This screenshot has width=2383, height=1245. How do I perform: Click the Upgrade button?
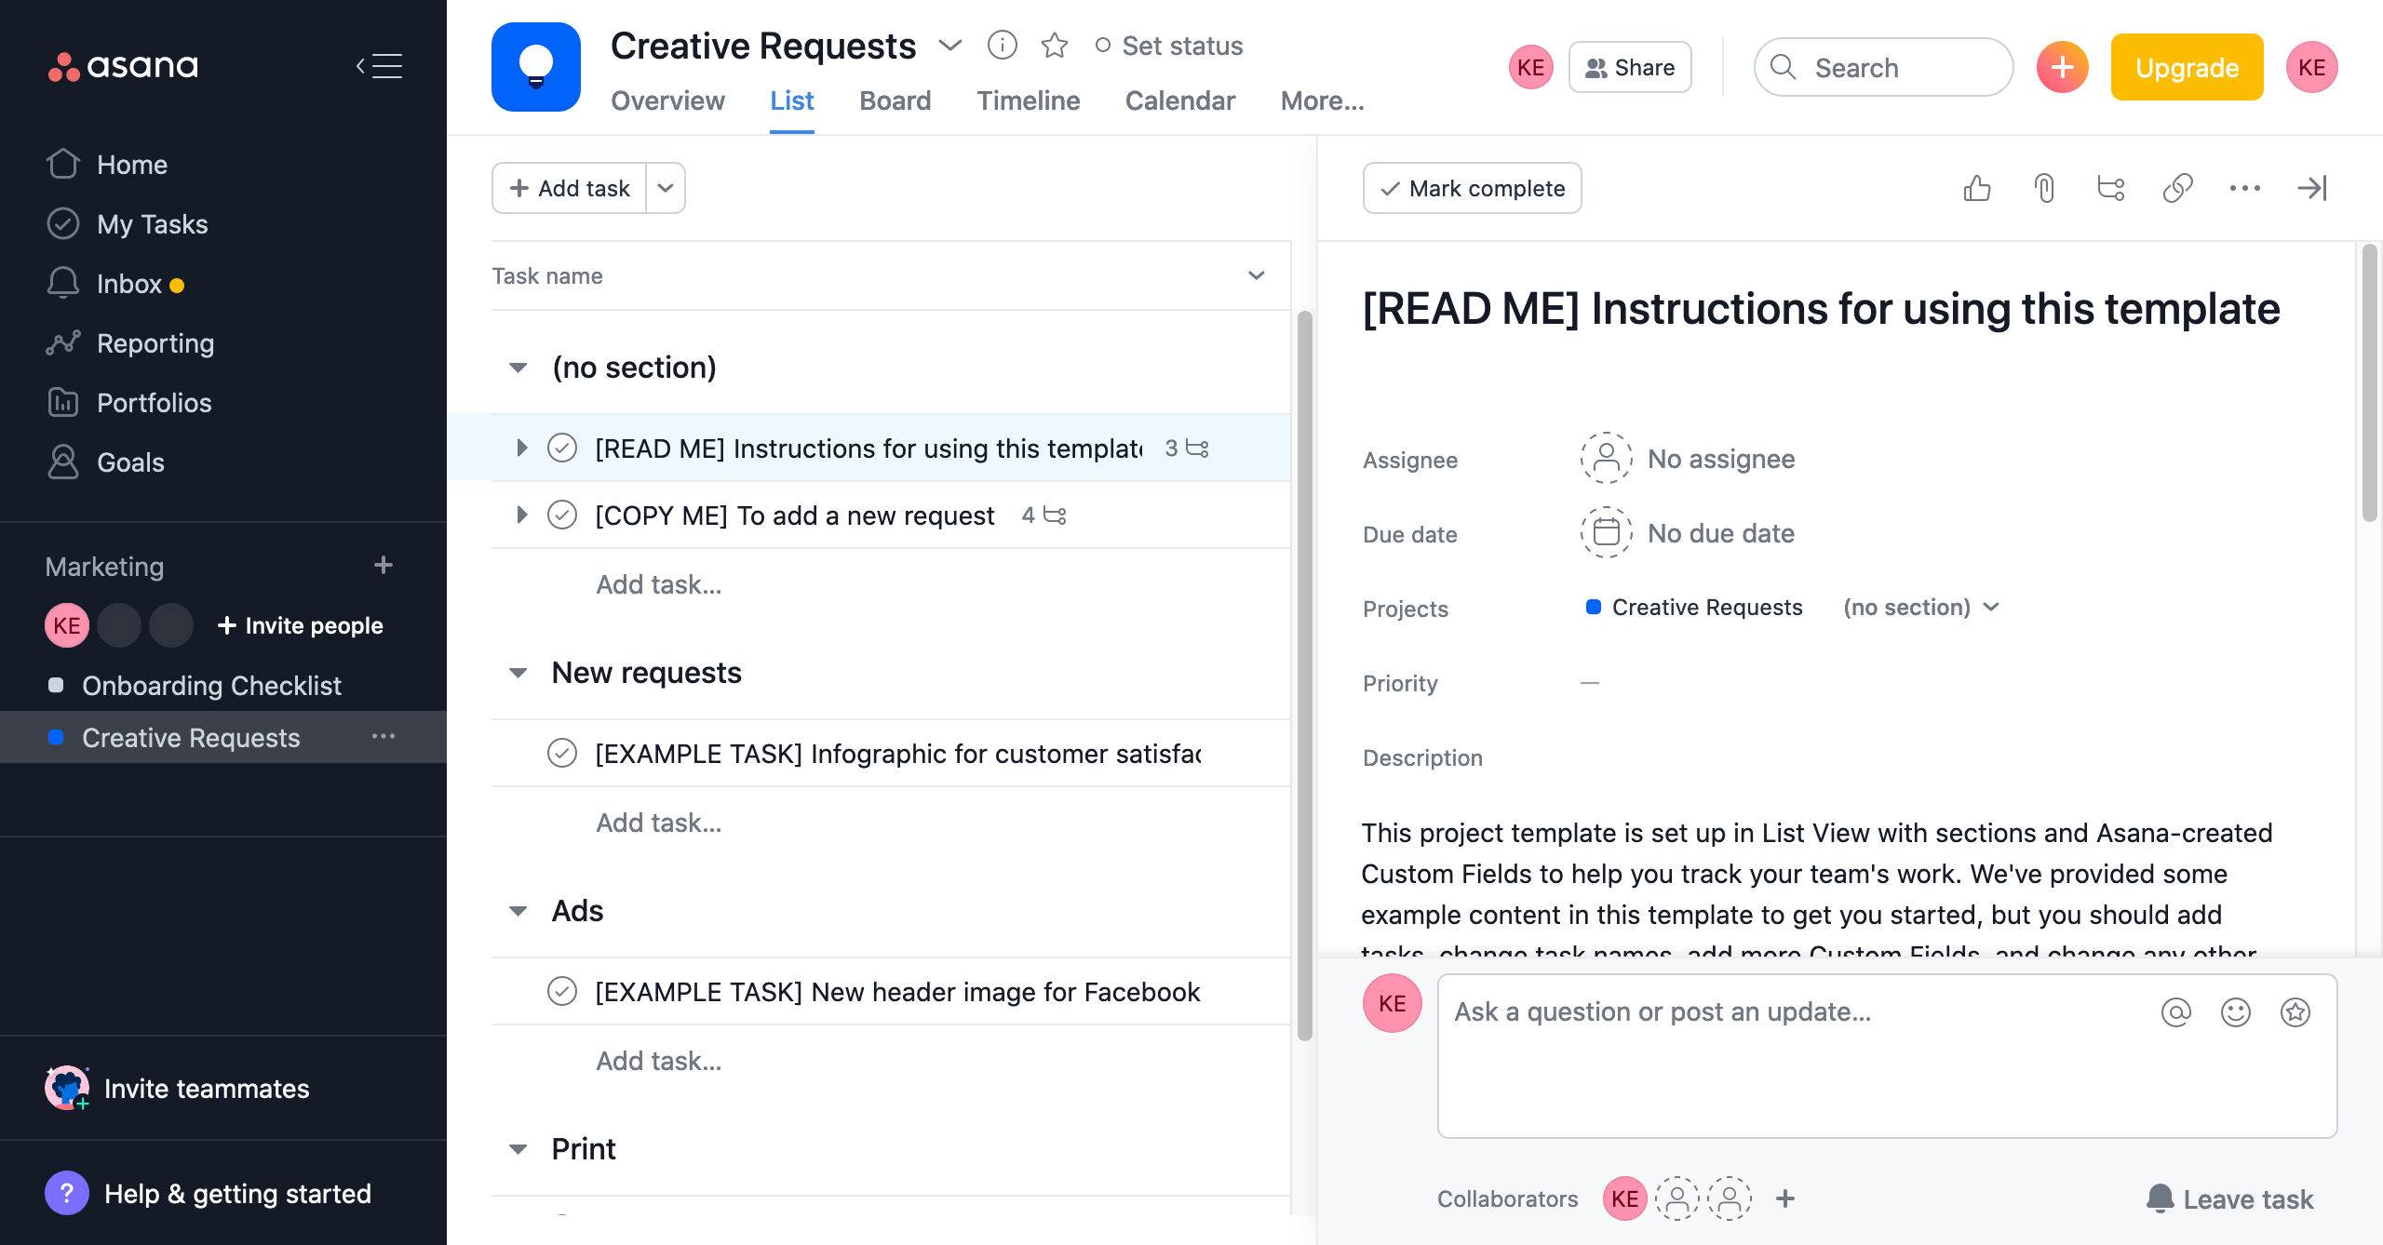pyautogui.click(x=2187, y=67)
